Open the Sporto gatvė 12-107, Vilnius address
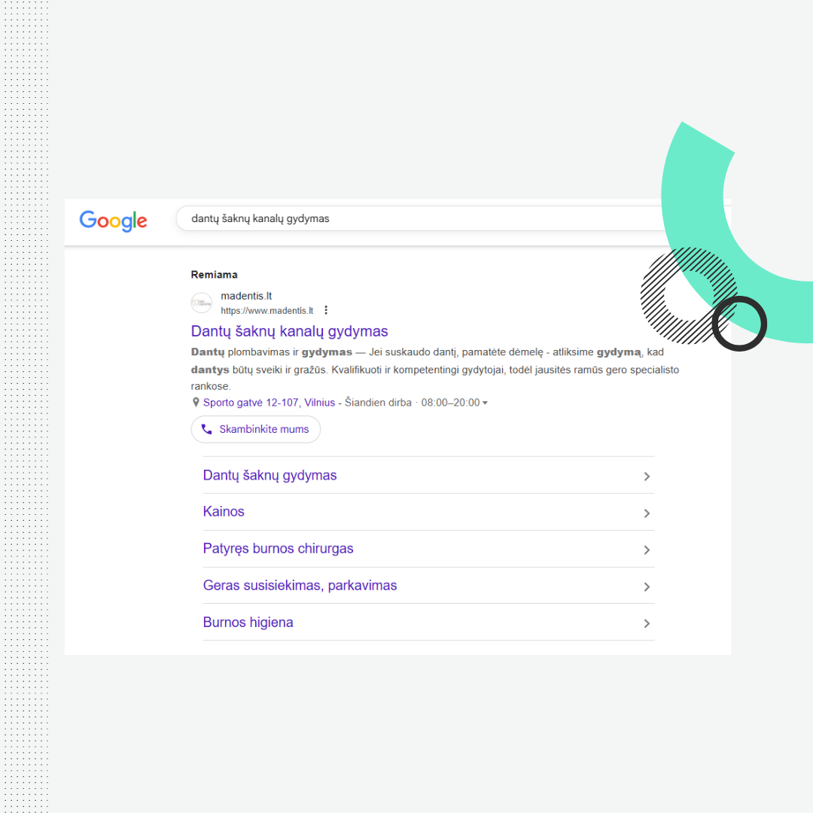 pyautogui.click(x=269, y=403)
